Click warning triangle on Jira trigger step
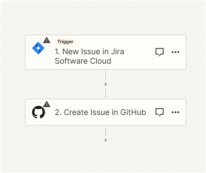 (x=47, y=40)
